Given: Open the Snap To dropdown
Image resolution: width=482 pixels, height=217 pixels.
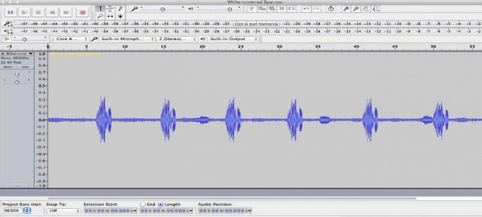Looking at the screenshot, I should click(64, 211).
